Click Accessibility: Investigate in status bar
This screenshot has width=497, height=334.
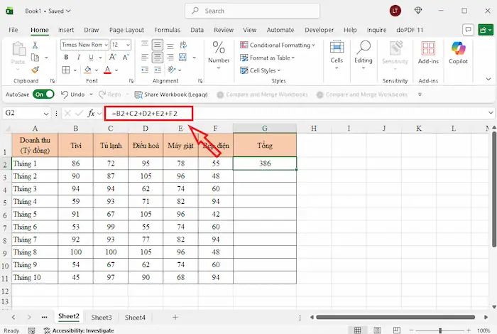point(78,330)
